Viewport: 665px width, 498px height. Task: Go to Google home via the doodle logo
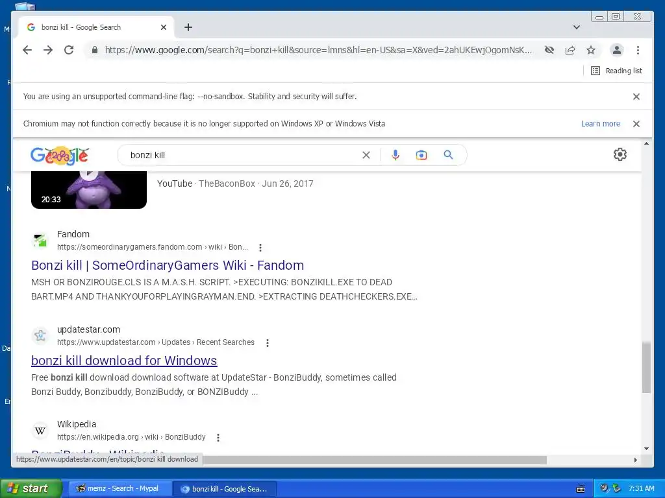pyautogui.click(x=60, y=156)
